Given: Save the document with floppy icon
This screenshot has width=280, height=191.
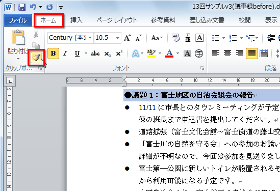Looking at the screenshot, I should tap(22, 7).
